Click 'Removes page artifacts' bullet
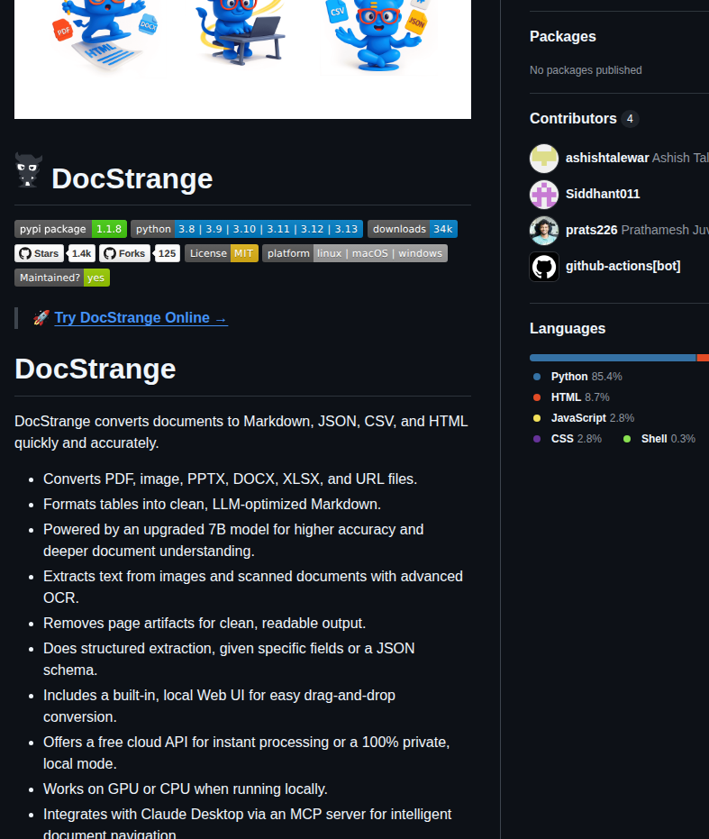 coord(205,624)
